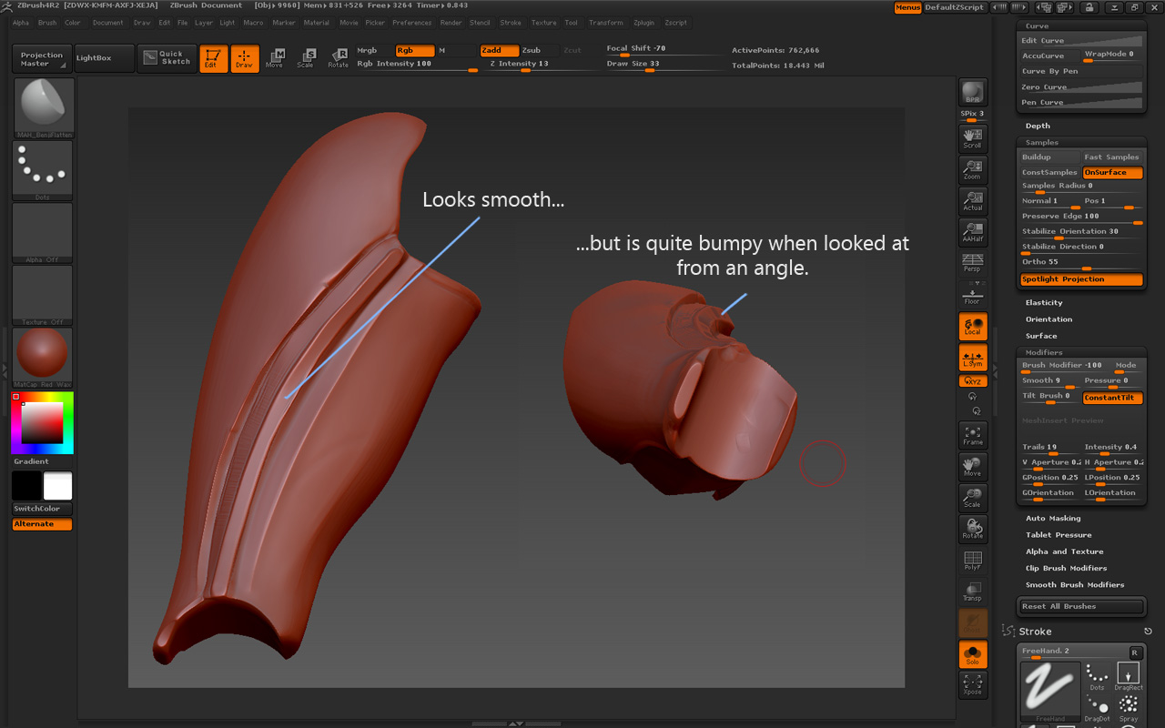This screenshot has width=1165, height=728.
Task: Open the Preferences menu
Action: [x=412, y=23]
